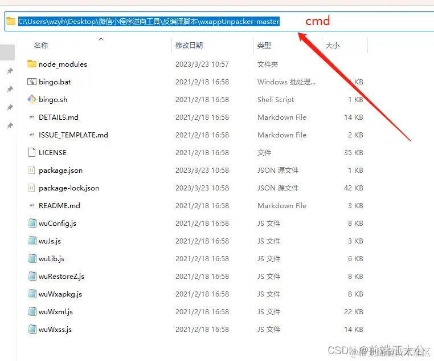434x361 pixels.
Task: Sort by the 大小 column header
Action: [333, 45]
